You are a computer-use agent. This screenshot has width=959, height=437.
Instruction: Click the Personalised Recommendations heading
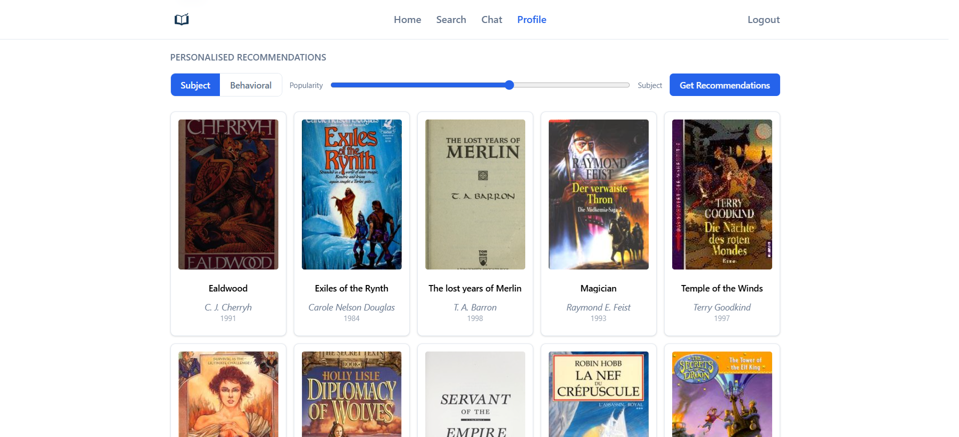[x=248, y=57]
